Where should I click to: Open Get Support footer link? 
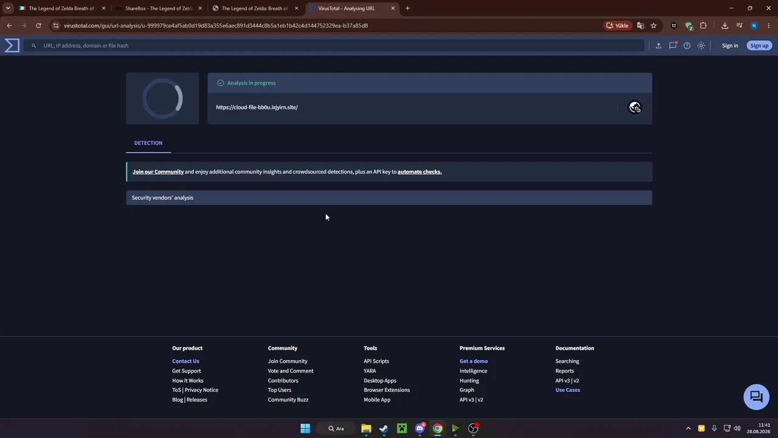(x=186, y=371)
